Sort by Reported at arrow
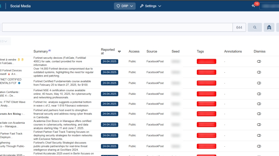Screen dimensions: 279x156 pyautogui.click(x=119, y=52)
